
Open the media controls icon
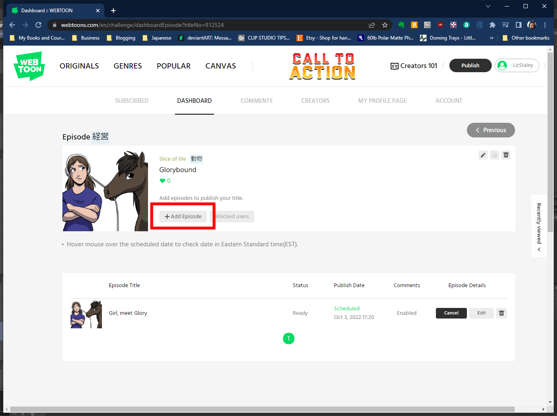click(506, 25)
